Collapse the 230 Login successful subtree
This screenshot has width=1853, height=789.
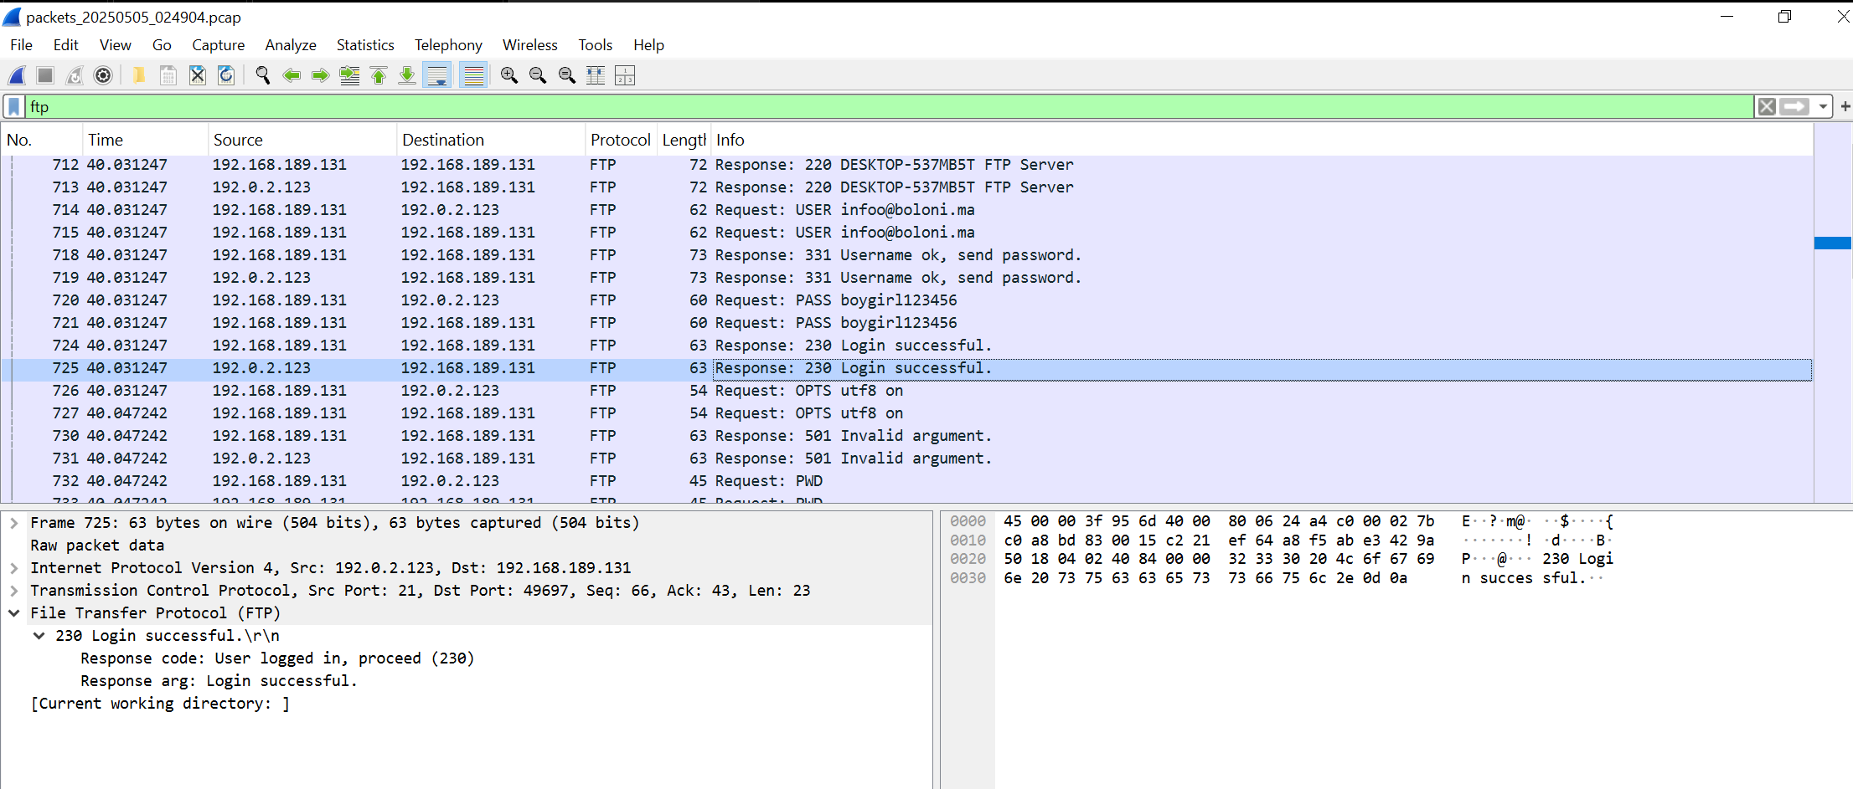[x=39, y=636]
